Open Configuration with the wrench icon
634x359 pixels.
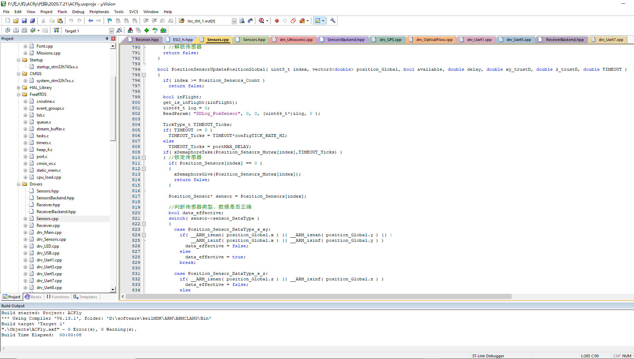click(x=333, y=21)
